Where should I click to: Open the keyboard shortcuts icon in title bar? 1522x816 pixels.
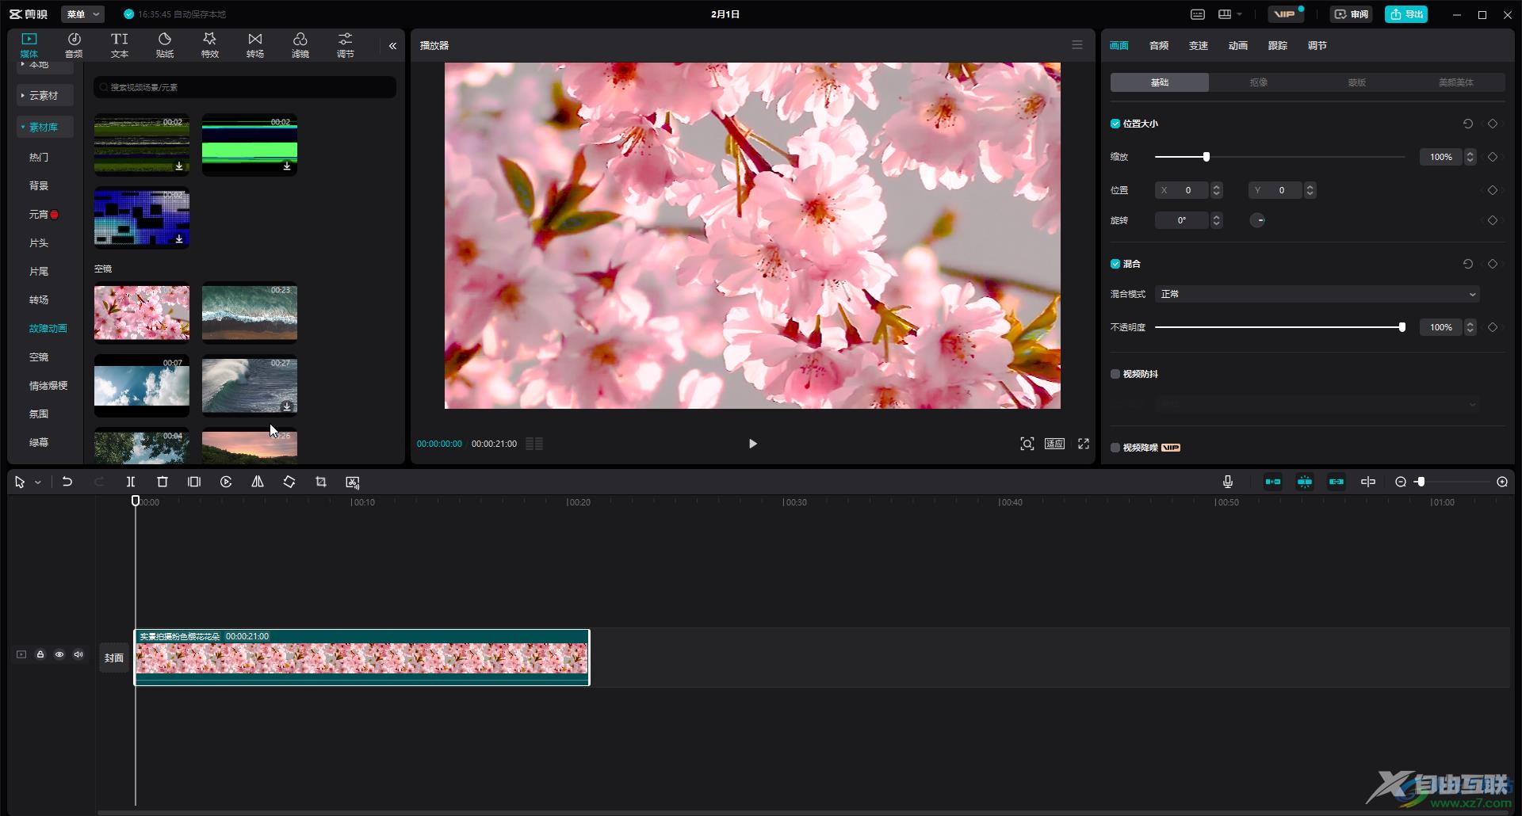coord(1198,14)
